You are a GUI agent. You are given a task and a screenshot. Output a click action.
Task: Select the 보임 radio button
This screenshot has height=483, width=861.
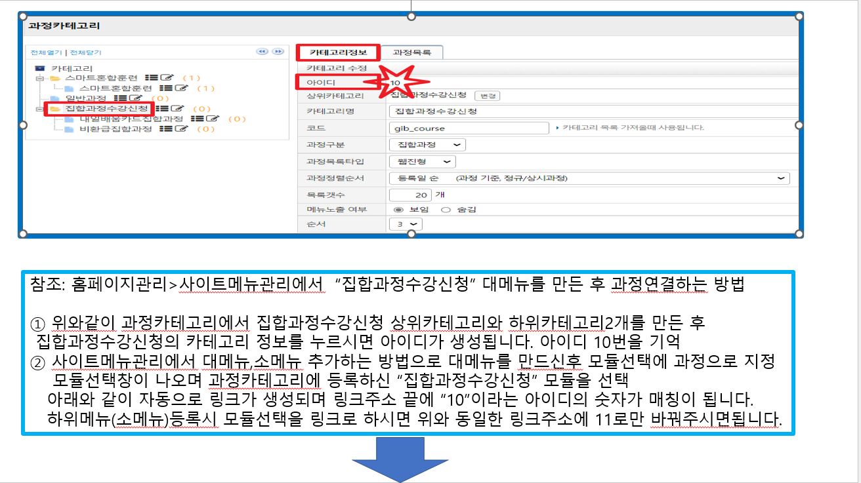[397, 210]
